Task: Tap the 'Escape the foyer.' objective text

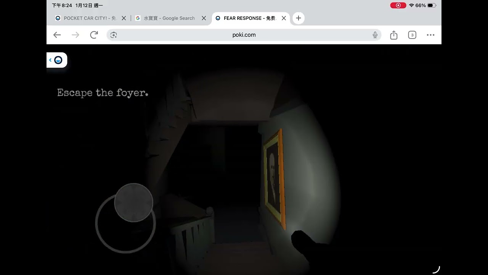Action: [x=103, y=93]
